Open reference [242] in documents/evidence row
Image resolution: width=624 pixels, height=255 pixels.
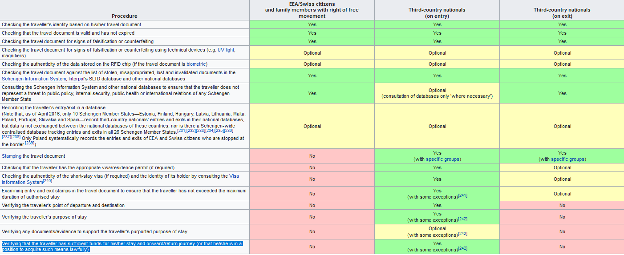[462, 234]
